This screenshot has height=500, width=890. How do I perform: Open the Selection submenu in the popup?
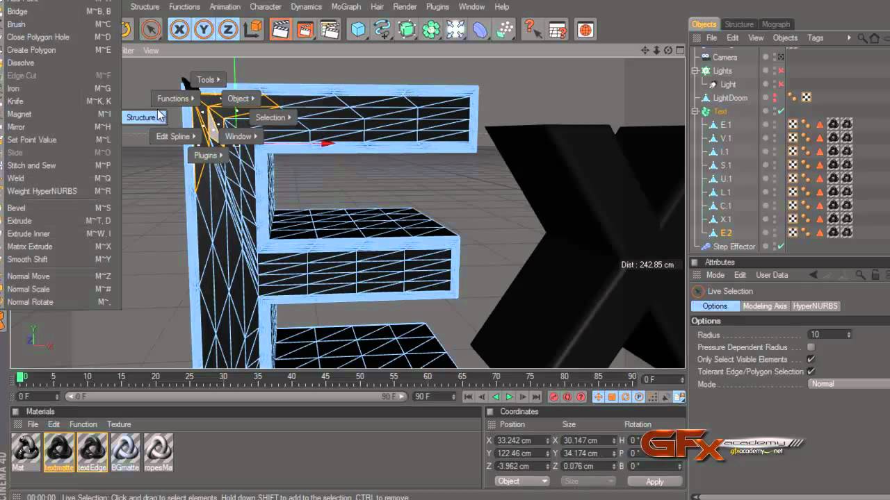pyautogui.click(x=273, y=117)
